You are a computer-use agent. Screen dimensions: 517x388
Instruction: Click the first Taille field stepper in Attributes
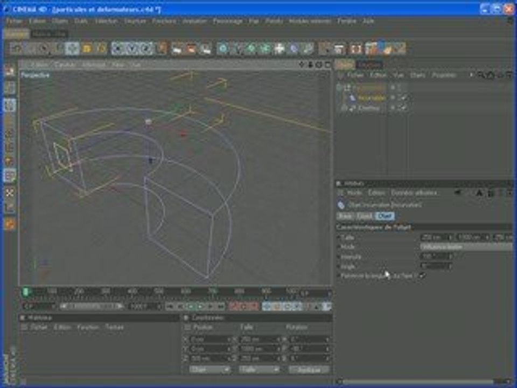[450, 237]
